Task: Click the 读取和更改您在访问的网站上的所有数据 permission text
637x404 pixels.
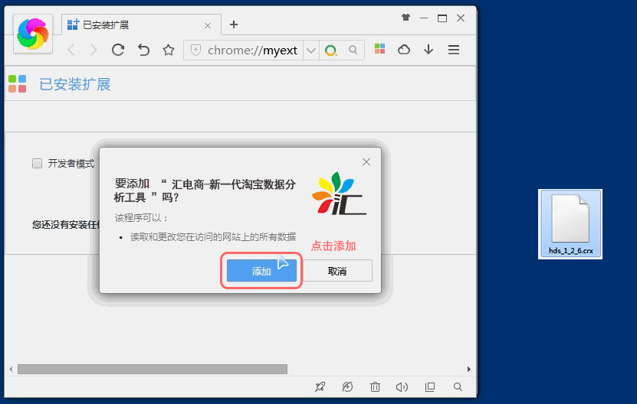Action: pyautogui.click(x=213, y=237)
